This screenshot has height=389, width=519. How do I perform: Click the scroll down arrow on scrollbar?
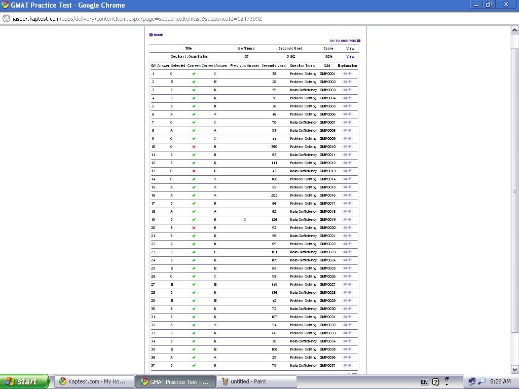[514, 369]
